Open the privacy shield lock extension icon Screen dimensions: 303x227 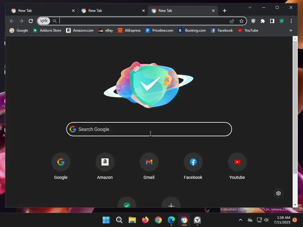253,21
